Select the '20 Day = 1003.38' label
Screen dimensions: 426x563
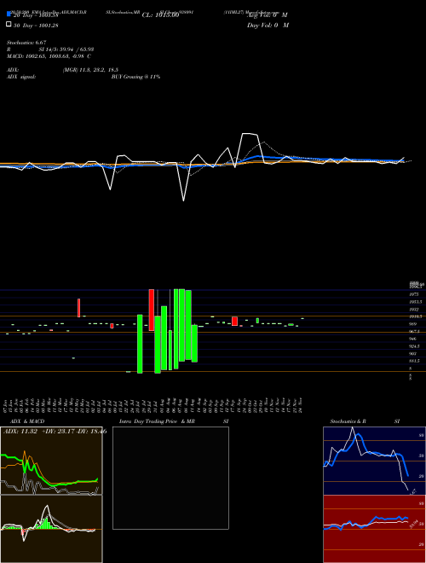36,15
